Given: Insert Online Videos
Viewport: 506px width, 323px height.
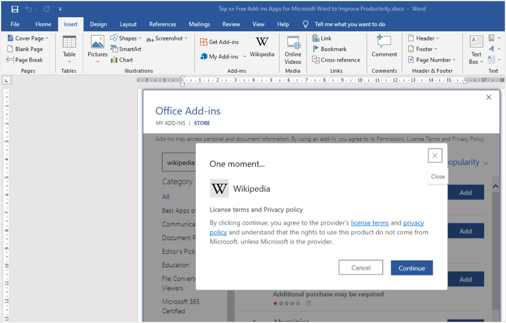Looking at the screenshot, I should click(293, 49).
